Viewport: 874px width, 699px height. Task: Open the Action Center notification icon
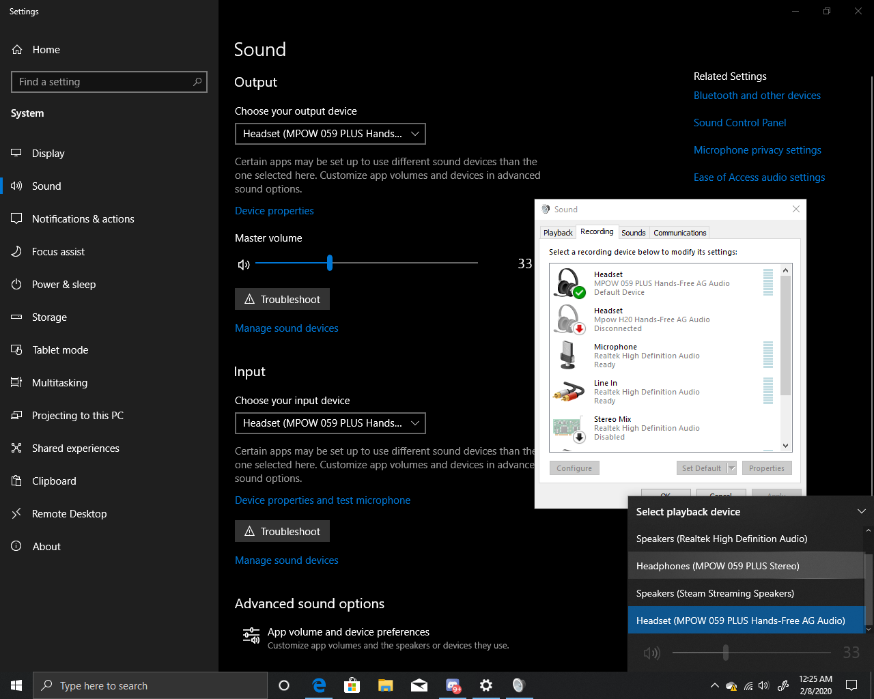tap(851, 685)
